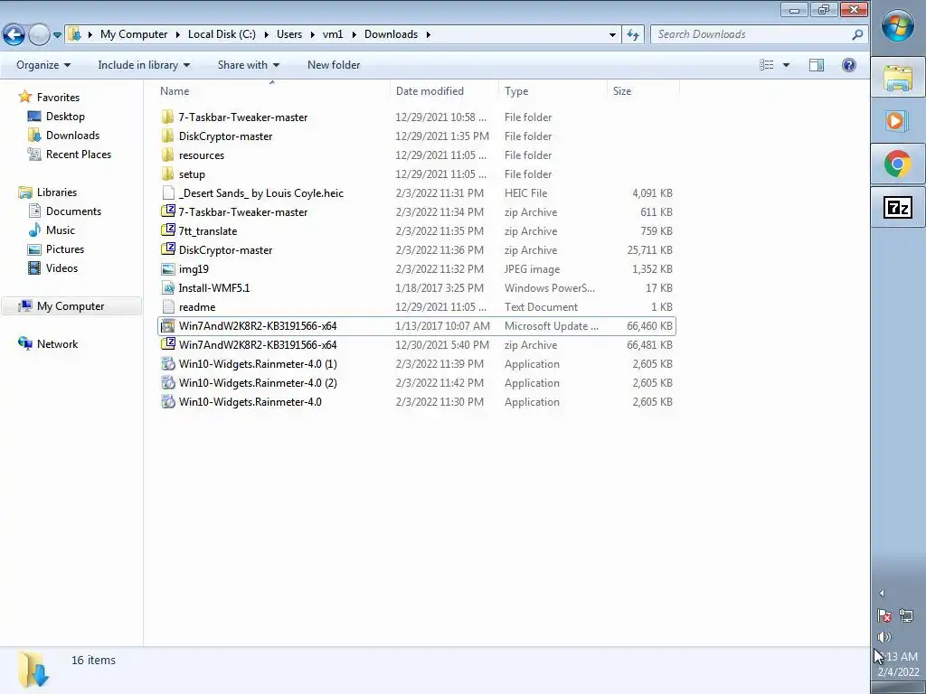Open the view options dropdown arrow
Screen dimensions: 926x694
(x=786, y=65)
